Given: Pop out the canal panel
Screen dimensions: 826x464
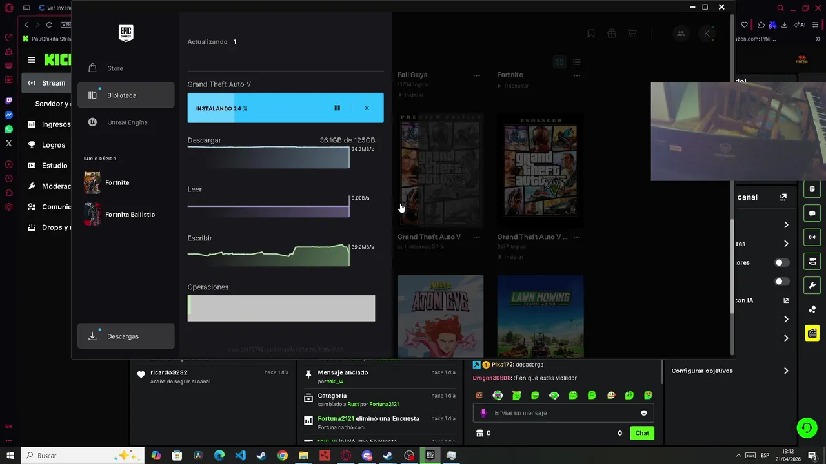Looking at the screenshot, I should 783,197.
